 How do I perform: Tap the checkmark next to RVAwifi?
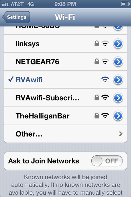click(11, 79)
